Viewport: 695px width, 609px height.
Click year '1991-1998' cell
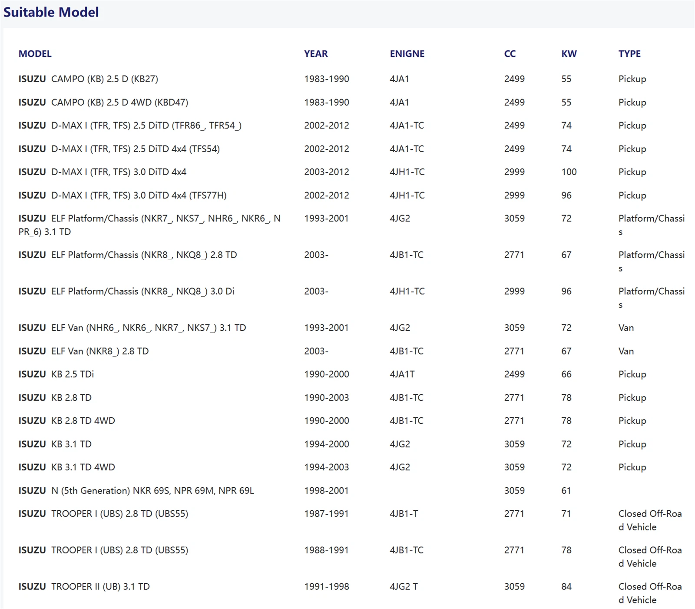[327, 587]
